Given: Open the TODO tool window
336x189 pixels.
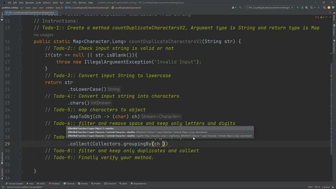Looking at the screenshot, I should [41, 184].
